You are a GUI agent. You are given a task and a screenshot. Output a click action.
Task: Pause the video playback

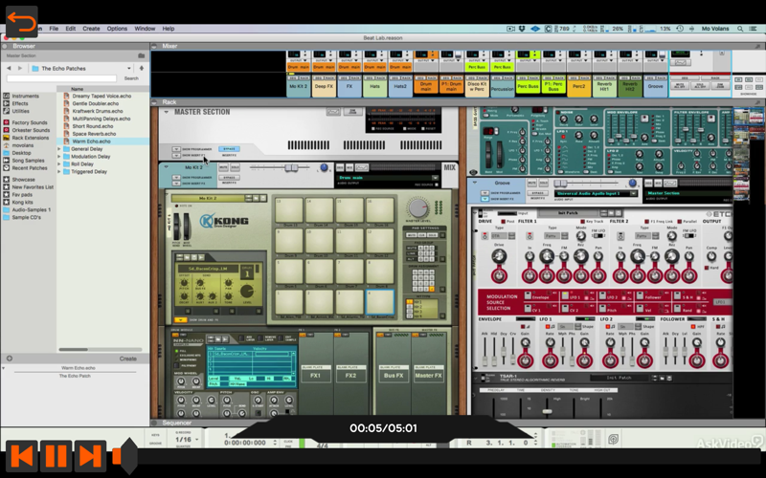click(56, 456)
